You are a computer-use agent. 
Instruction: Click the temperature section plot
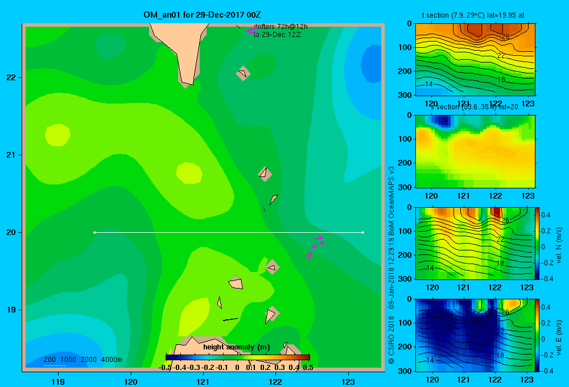tap(475, 60)
